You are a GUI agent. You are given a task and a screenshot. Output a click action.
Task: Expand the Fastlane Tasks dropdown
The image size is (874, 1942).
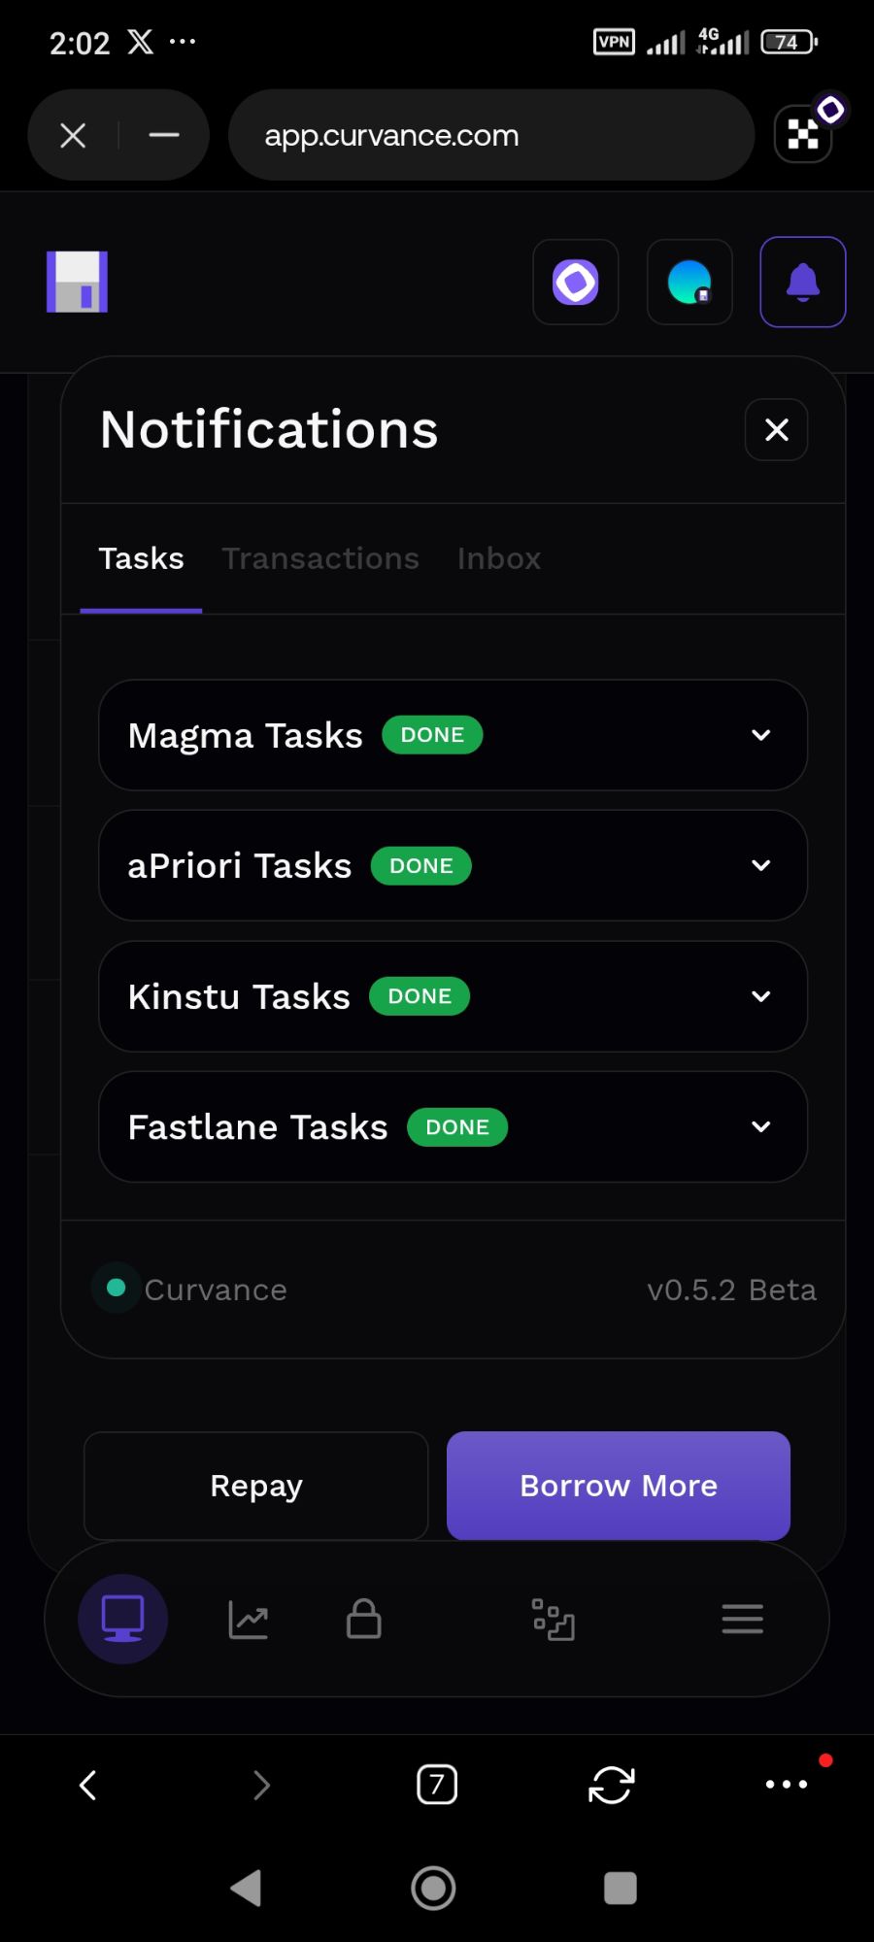click(x=761, y=1126)
